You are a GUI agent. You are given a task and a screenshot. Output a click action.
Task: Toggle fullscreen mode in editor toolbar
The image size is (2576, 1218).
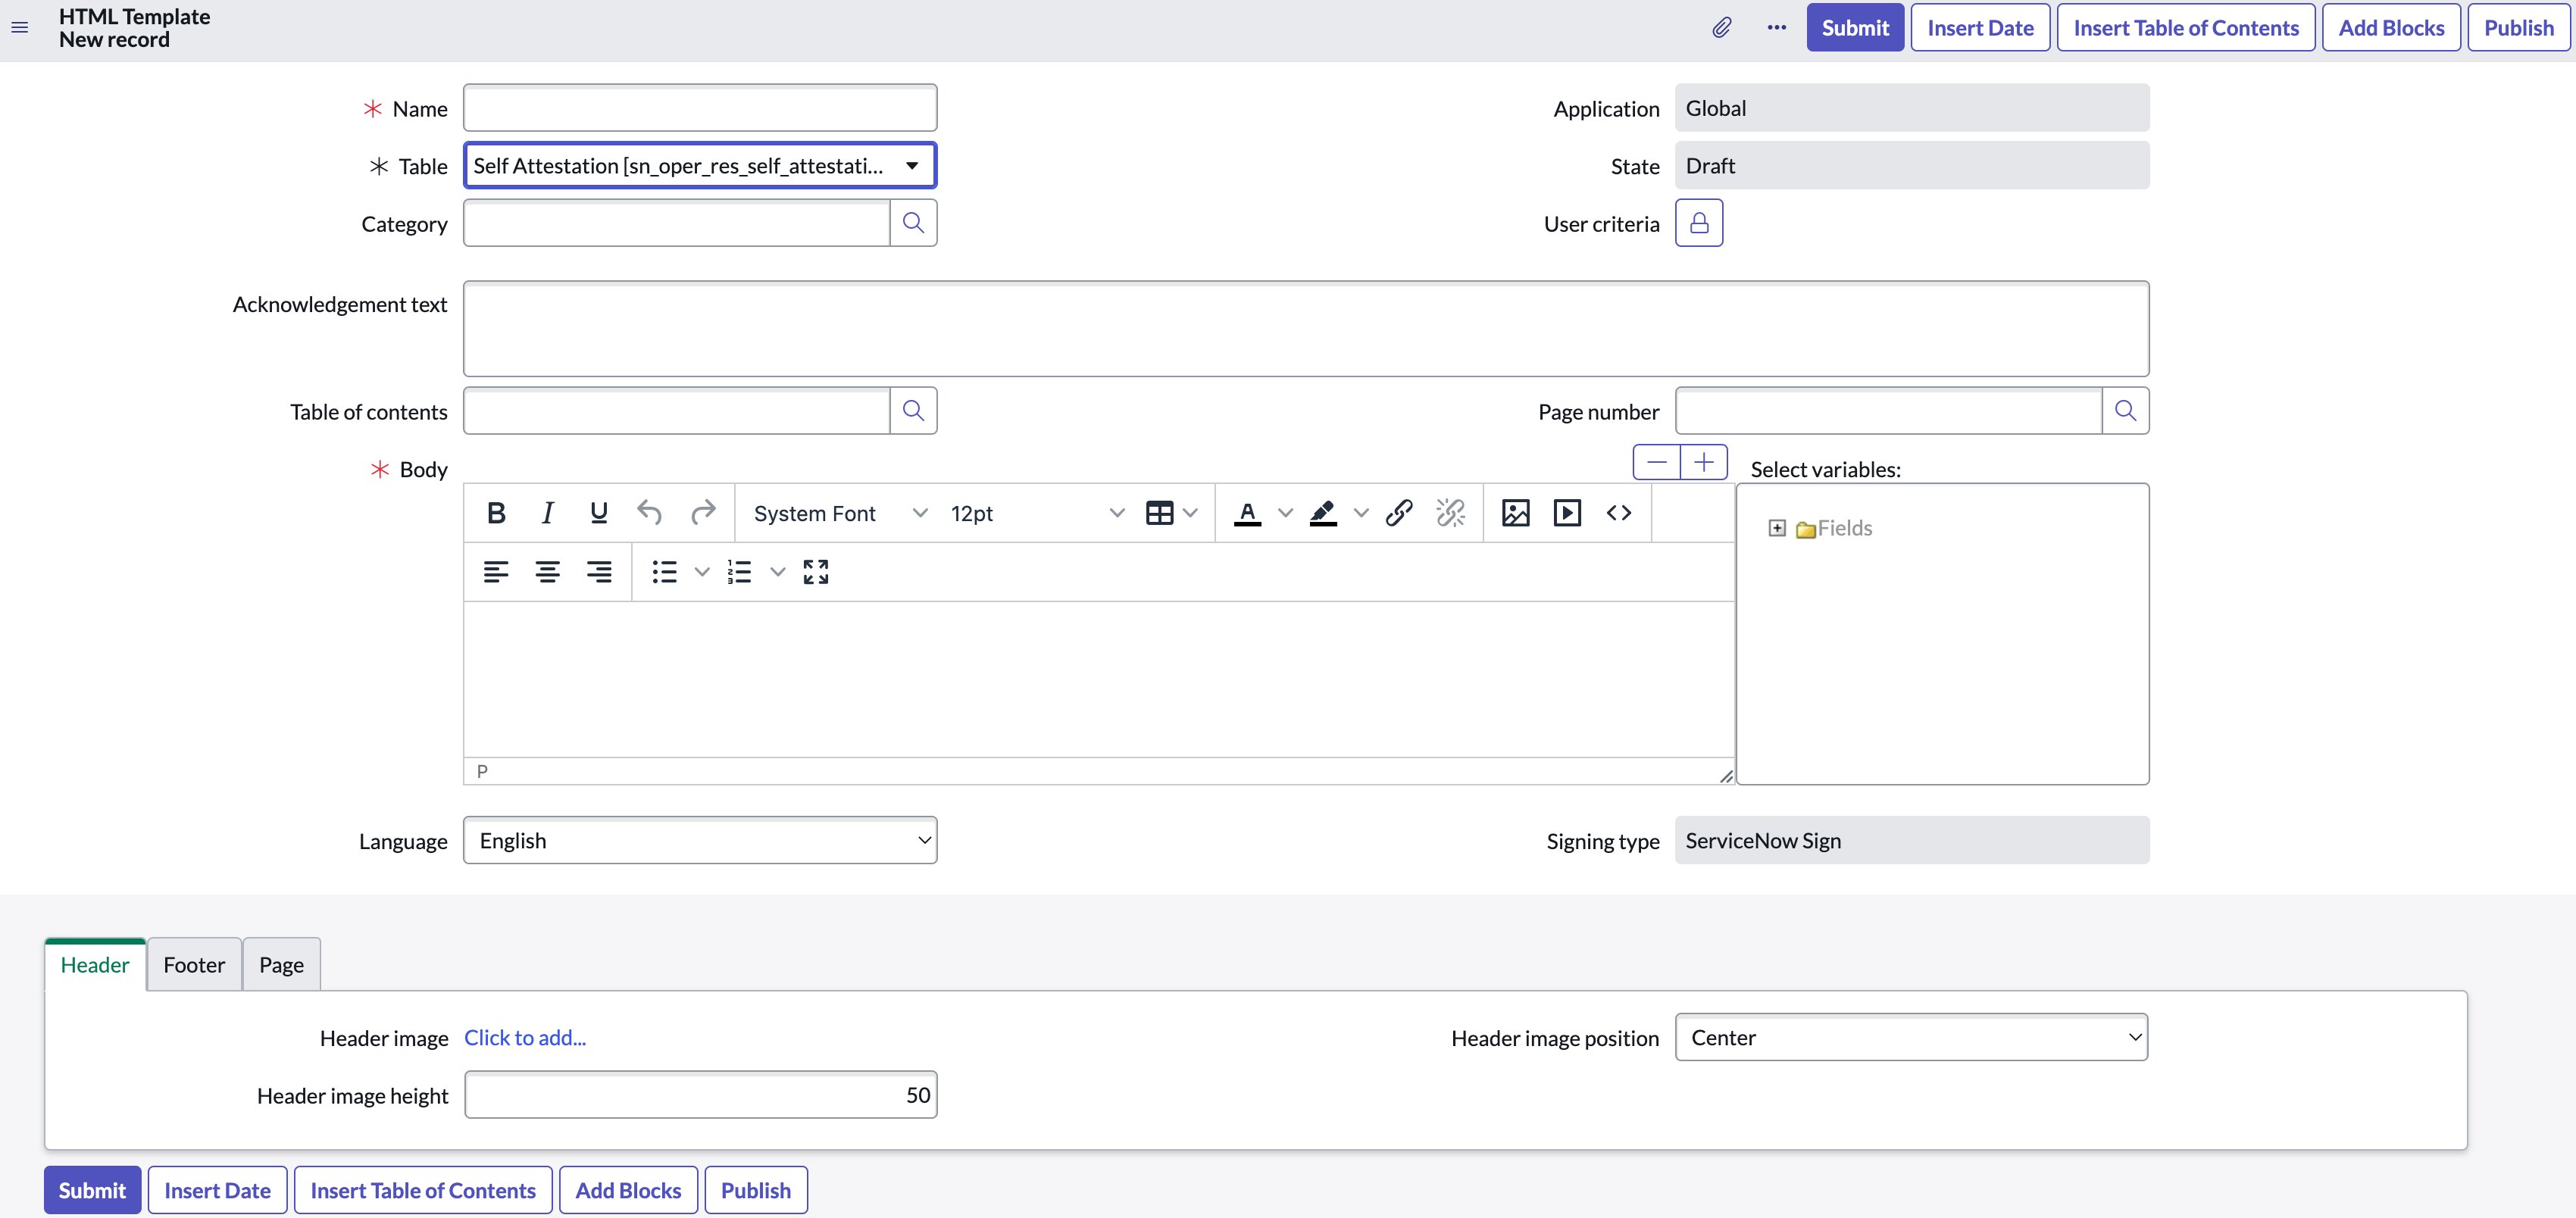[815, 572]
